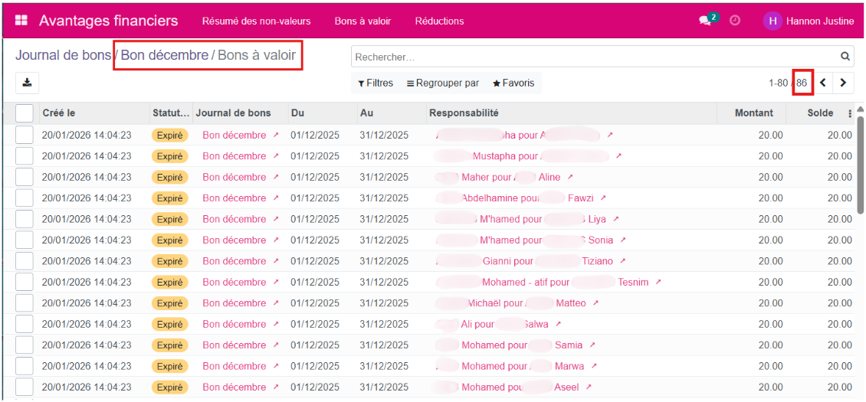Open the Favoris dropdown
Viewport: 866px width, 402px height.
point(513,83)
